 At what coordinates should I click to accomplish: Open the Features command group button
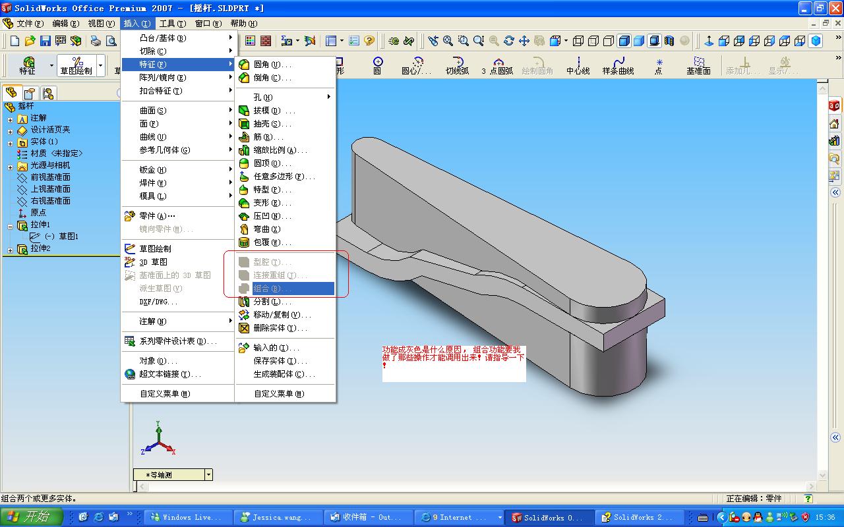click(27, 65)
